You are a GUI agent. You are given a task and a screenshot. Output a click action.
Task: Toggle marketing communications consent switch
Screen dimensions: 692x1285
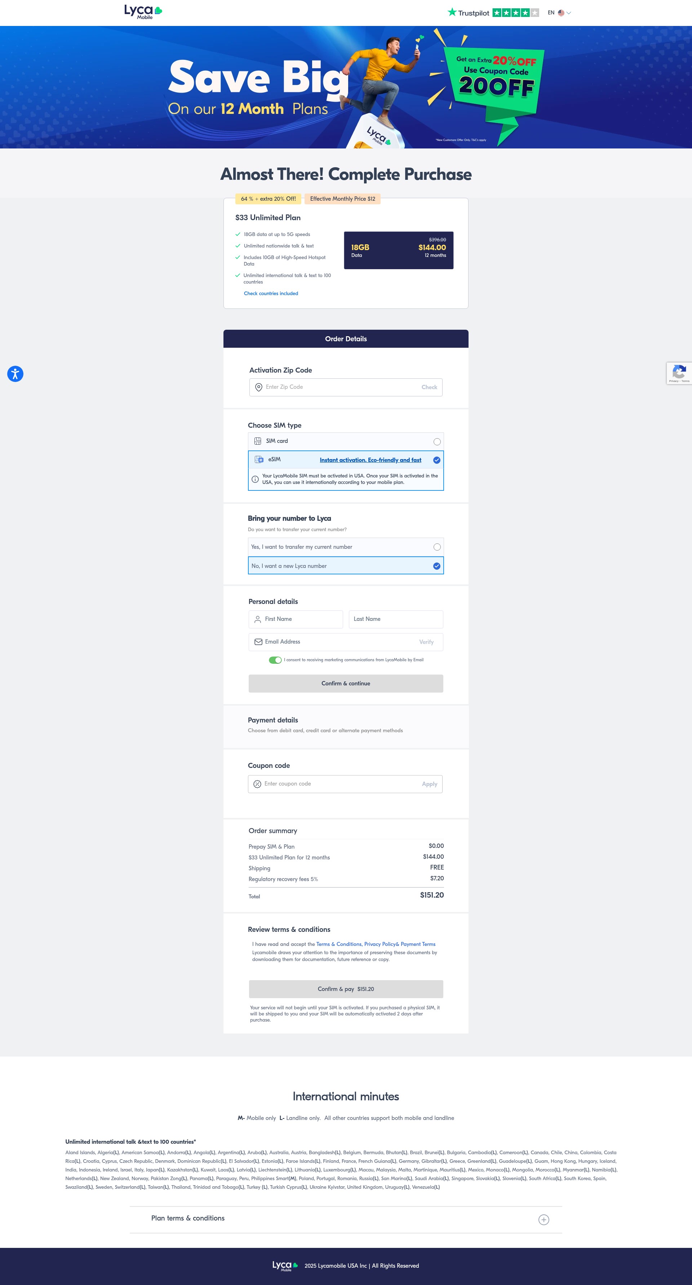point(275,660)
